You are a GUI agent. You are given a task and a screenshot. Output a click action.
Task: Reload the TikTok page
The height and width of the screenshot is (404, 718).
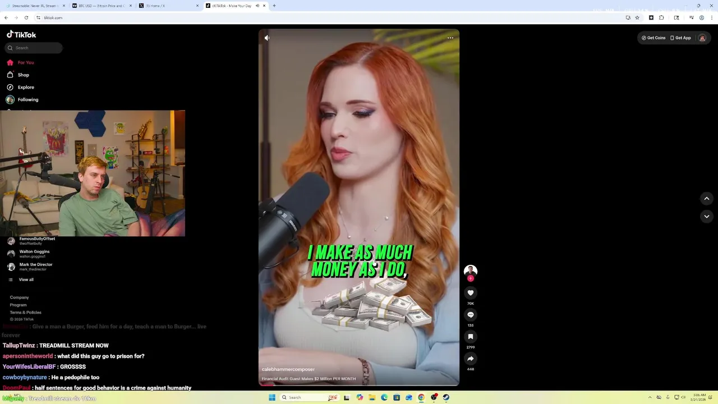click(26, 17)
